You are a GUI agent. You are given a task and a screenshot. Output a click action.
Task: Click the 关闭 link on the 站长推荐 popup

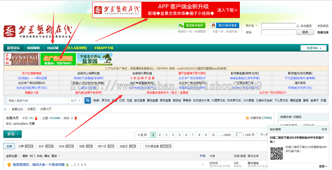coord(324,129)
